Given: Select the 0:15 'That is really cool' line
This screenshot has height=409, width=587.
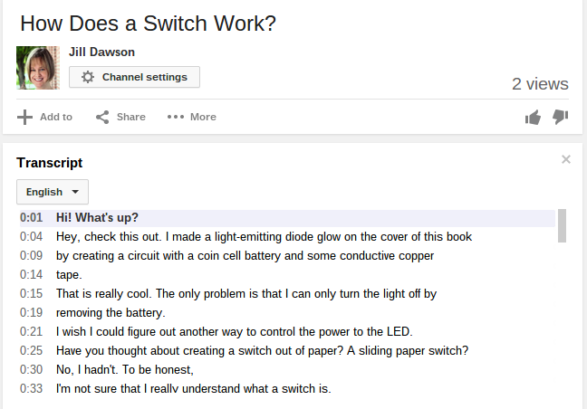Looking at the screenshot, I should 287,294.
